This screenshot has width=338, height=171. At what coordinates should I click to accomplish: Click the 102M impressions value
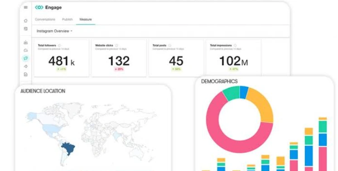234,61
